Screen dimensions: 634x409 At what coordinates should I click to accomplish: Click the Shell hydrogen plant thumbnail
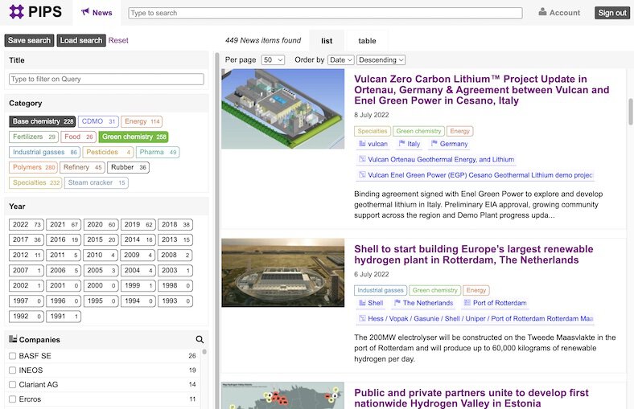click(282, 272)
